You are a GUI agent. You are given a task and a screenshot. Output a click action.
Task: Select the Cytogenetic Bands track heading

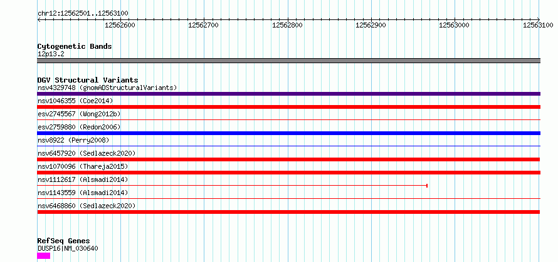(x=75, y=46)
